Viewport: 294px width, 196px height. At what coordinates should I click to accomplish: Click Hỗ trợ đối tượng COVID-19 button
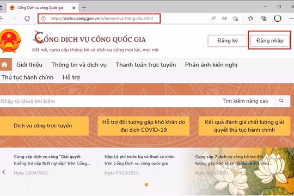click(x=143, y=126)
